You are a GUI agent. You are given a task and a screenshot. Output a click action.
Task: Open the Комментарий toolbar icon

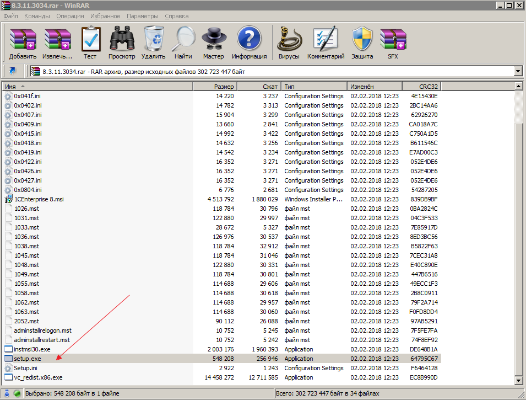tap(326, 39)
